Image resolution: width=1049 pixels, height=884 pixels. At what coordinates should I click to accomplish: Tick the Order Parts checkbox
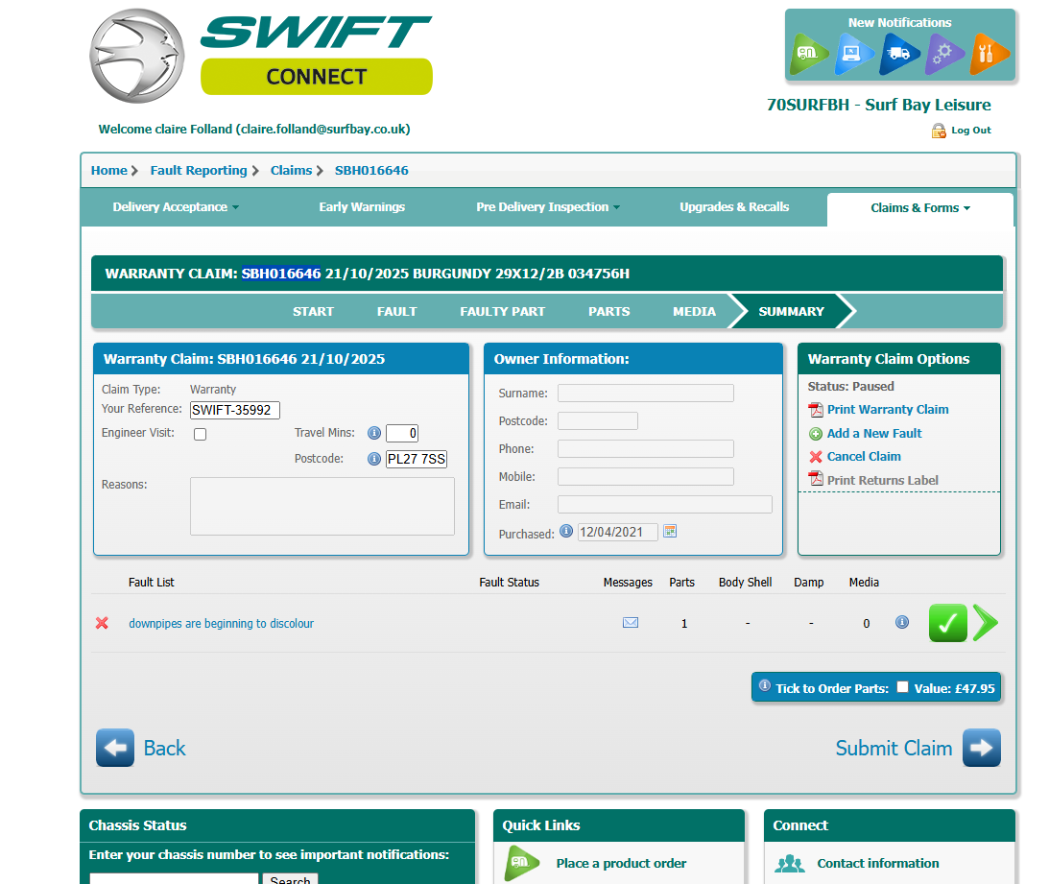click(902, 686)
